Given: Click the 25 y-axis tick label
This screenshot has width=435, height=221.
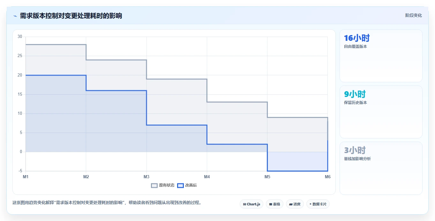Looking at the screenshot, I should 20,56.
